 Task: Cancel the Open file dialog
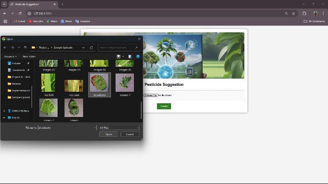(130, 134)
